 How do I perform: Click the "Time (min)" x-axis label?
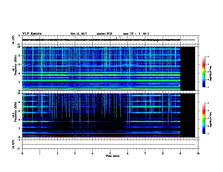click(113, 156)
